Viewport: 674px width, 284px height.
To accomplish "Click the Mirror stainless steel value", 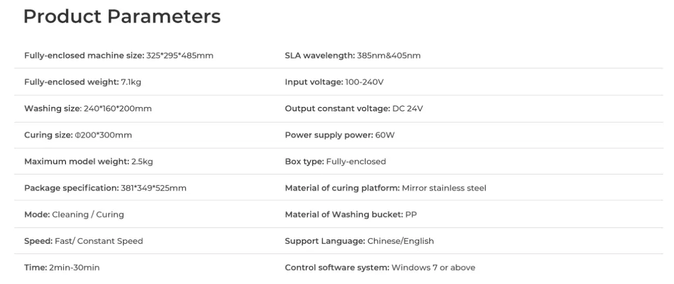I will click(444, 188).
